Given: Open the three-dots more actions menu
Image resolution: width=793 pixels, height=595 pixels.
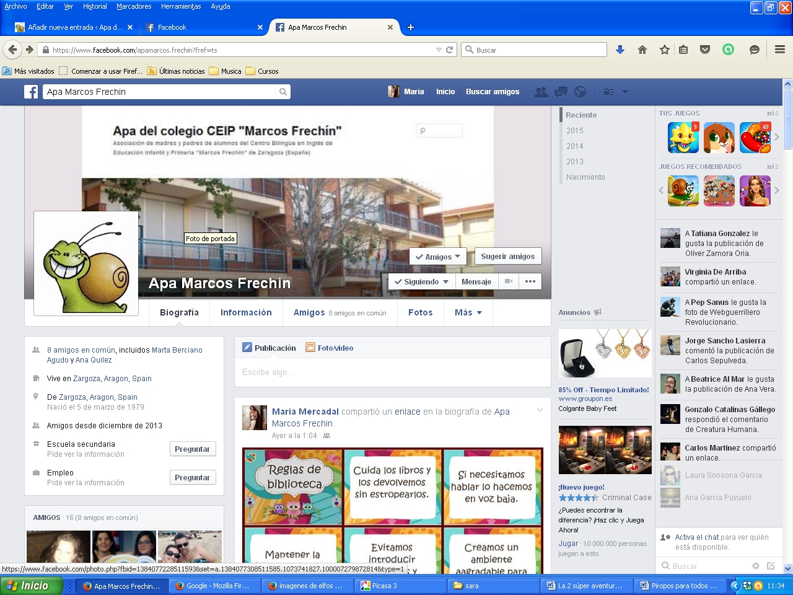Looking at the screenshot, I should tap(530, 281).
